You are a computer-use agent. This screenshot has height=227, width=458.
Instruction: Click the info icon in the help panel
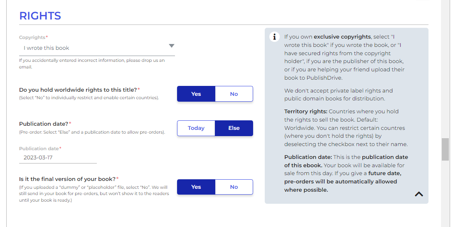click(x=274, y=37)
